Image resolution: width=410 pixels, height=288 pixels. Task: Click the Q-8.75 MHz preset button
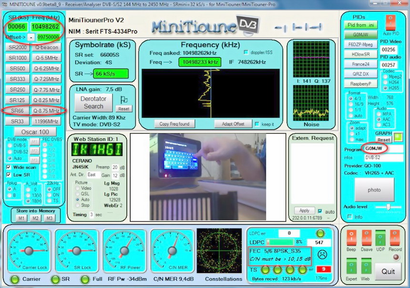pos(47,111)
